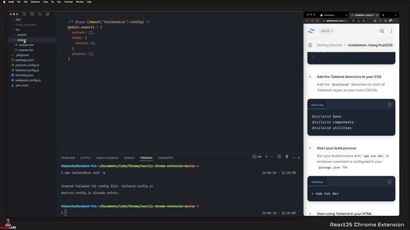Open package.json file
Screen dimensions: 410x230
coord(24,60)
